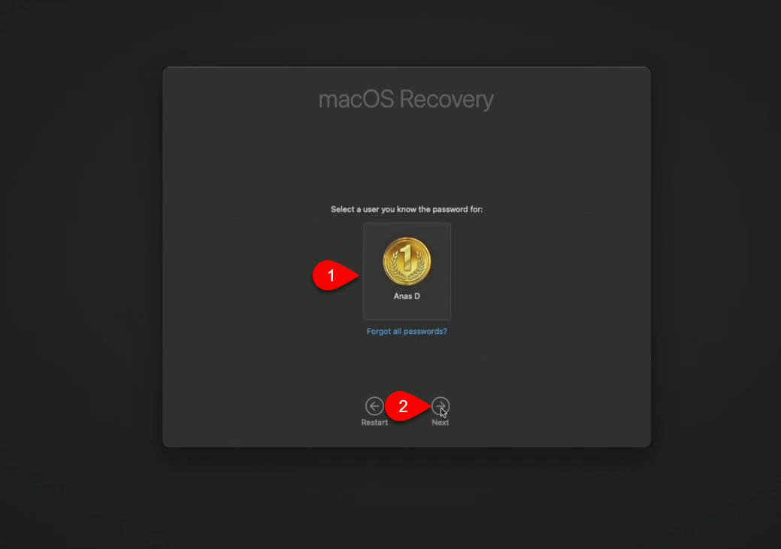Open the Forgot all passwords? link
This screenshot has height=549, width=781.
click(407, 332)
